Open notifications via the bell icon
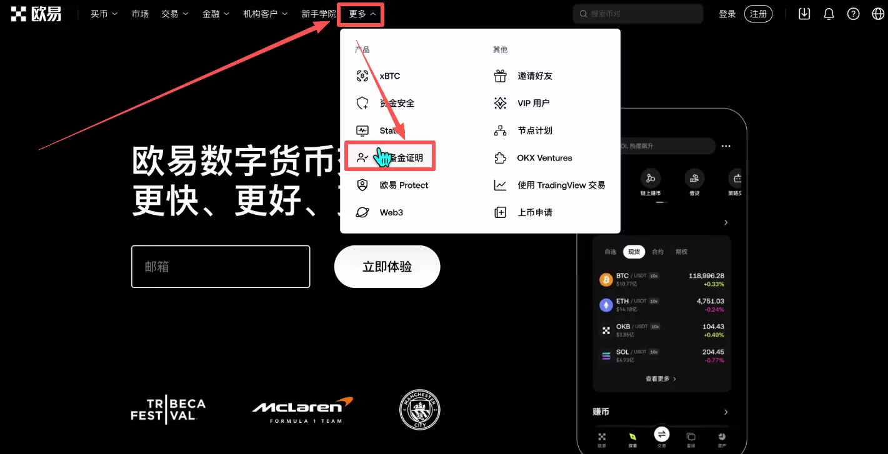The width and height of the screenshot is (888, 454). (829, 13)
